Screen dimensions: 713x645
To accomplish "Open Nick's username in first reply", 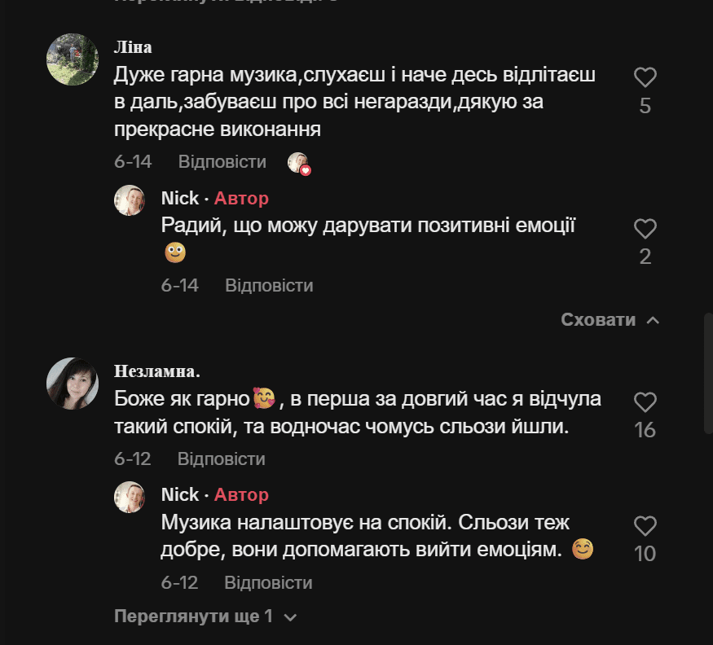I will point(180,199).
